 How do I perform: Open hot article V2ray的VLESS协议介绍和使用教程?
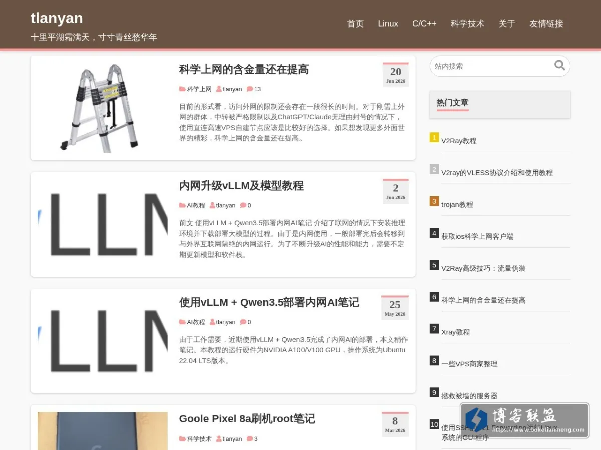click(x=497, y=173)
